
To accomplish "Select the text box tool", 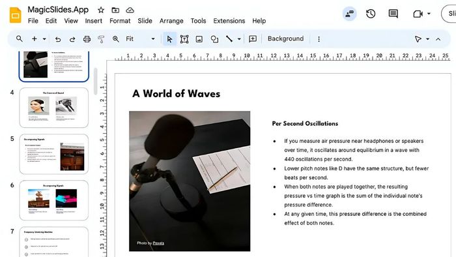I will 184,39.
